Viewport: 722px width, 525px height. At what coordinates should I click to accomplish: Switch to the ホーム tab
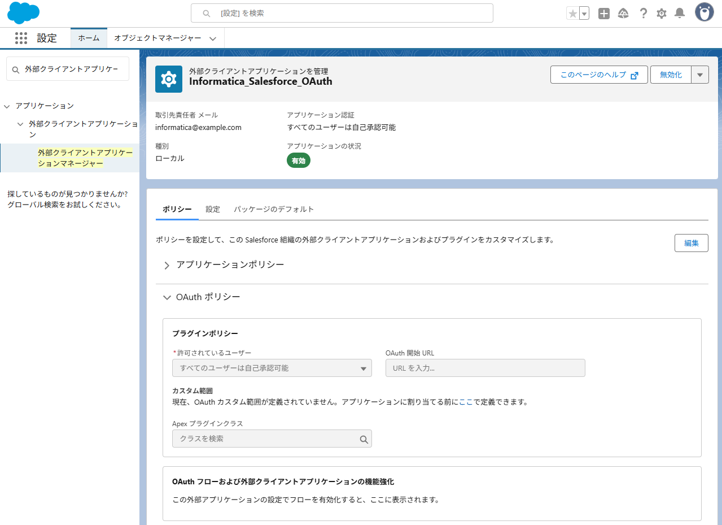[x=89, y=38]
